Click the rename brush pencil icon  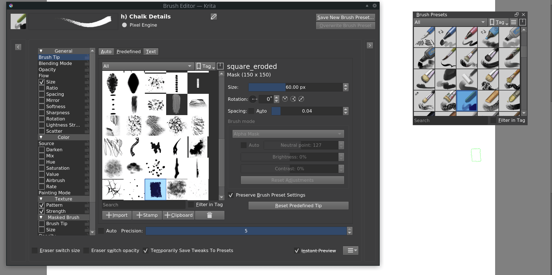tap(214, 17)
